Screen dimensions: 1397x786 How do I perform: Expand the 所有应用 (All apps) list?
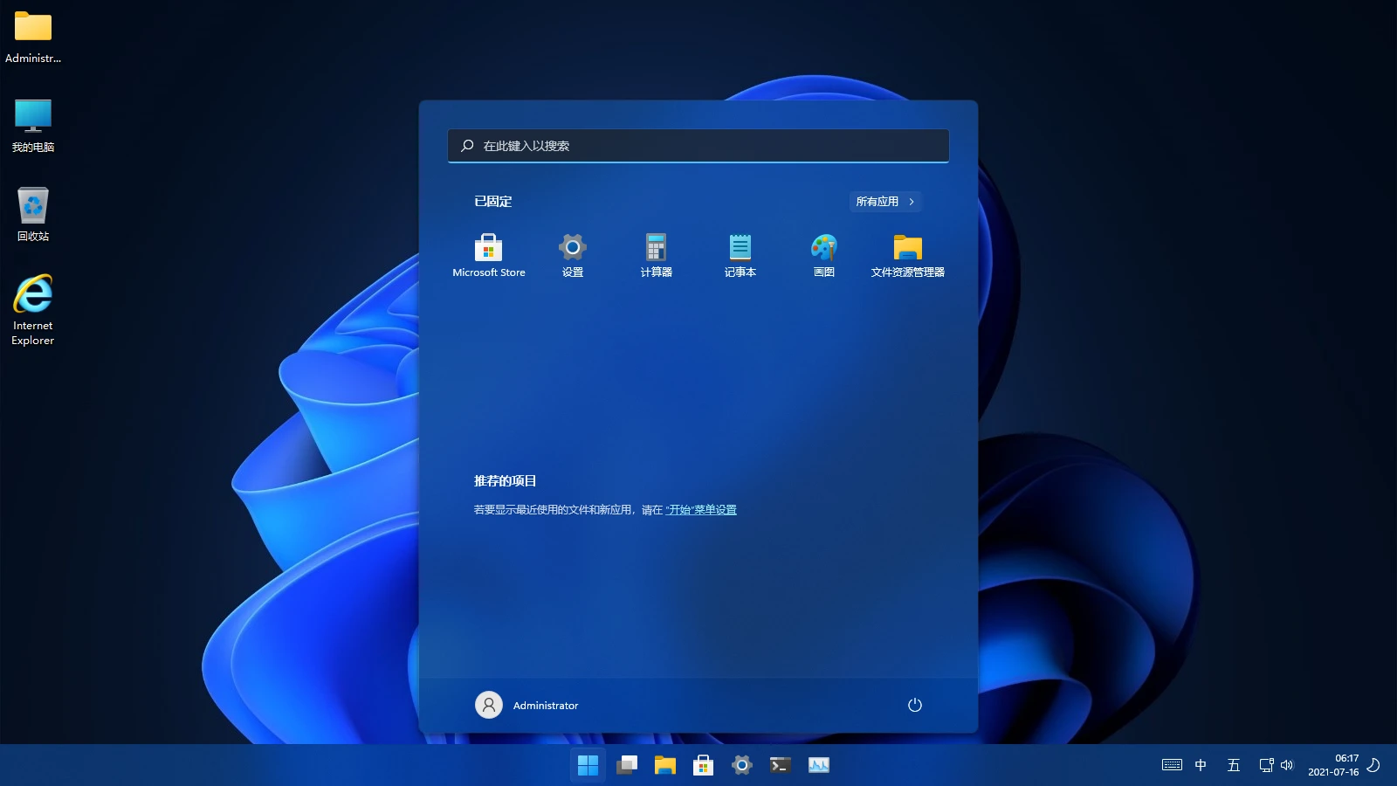884,202
